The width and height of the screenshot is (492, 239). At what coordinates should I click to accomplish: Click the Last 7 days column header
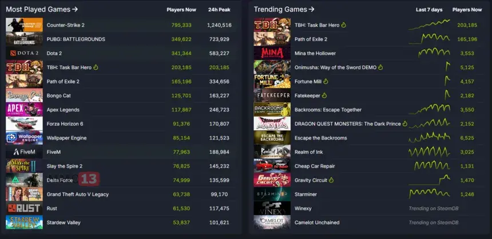click(429, 10)
